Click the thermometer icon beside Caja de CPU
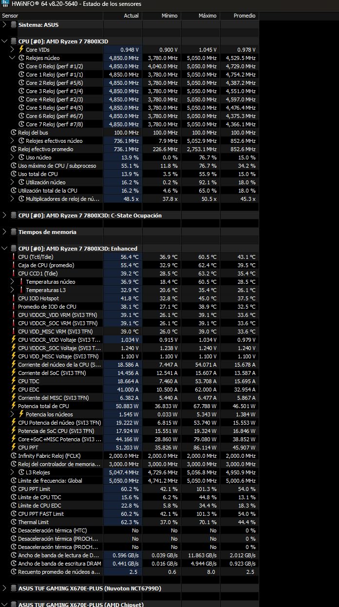The width and height of the screenshot is (339, 607). (x=14, y=265)
